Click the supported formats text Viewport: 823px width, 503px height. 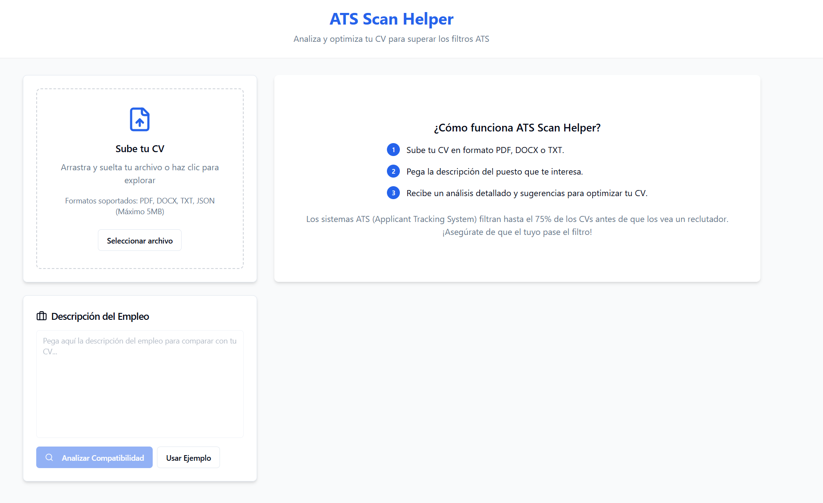(140, 206)
